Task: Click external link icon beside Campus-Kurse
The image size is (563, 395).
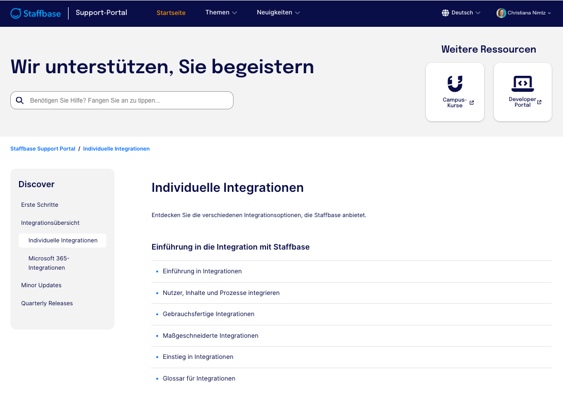Action: pyautogui.click(x=472, y=103)
